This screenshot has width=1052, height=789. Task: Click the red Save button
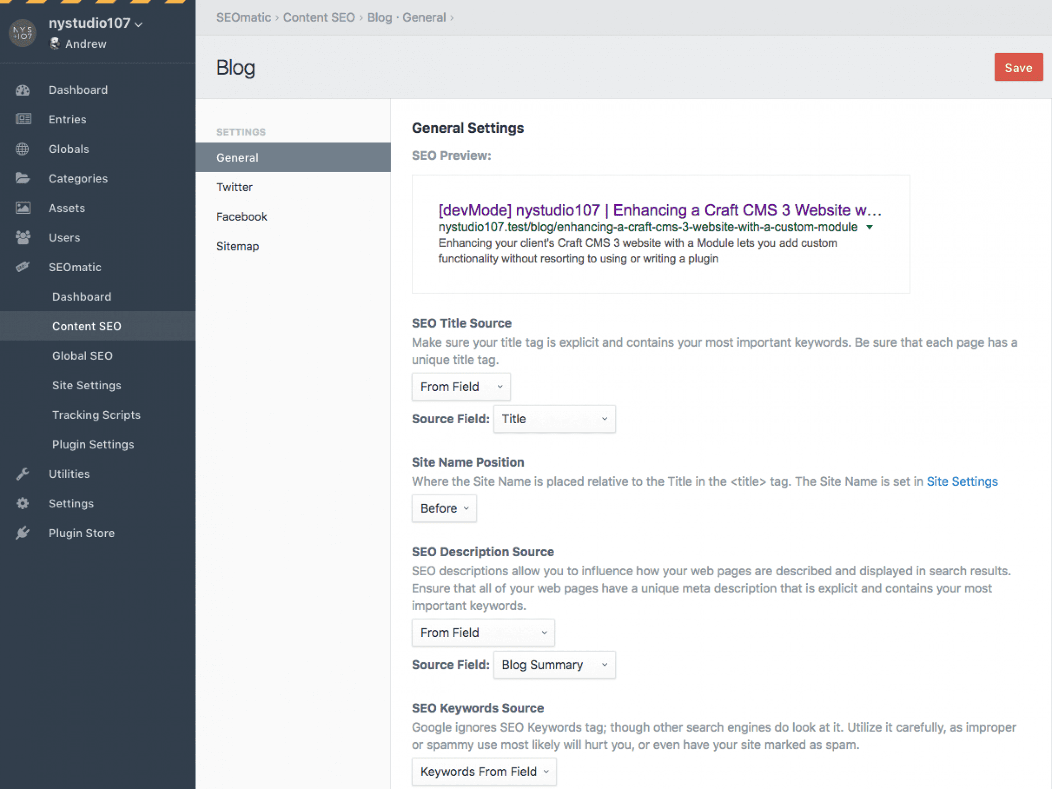(x=1019, y=67)
